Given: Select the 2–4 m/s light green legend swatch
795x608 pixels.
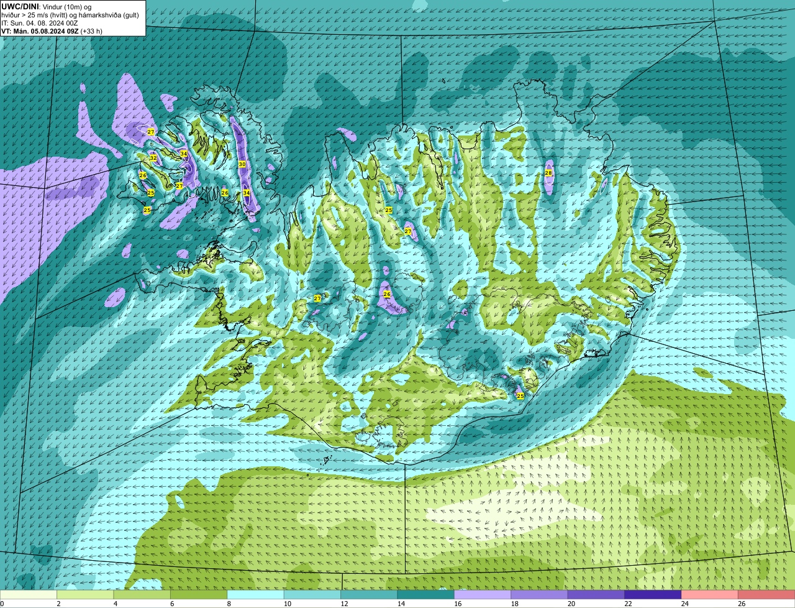Looking at the screenshot, I should click(85, 594).
